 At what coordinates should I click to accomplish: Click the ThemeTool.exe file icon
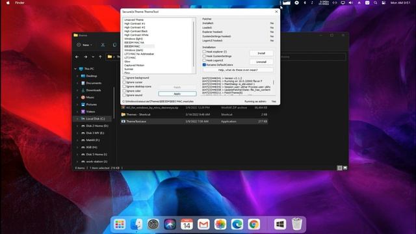coord(123,122)
